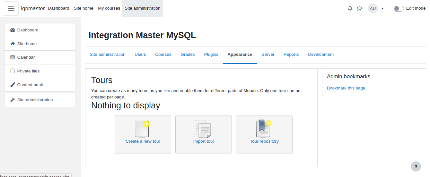
Task: Click the Import tour link
Action: pos(204,141)
